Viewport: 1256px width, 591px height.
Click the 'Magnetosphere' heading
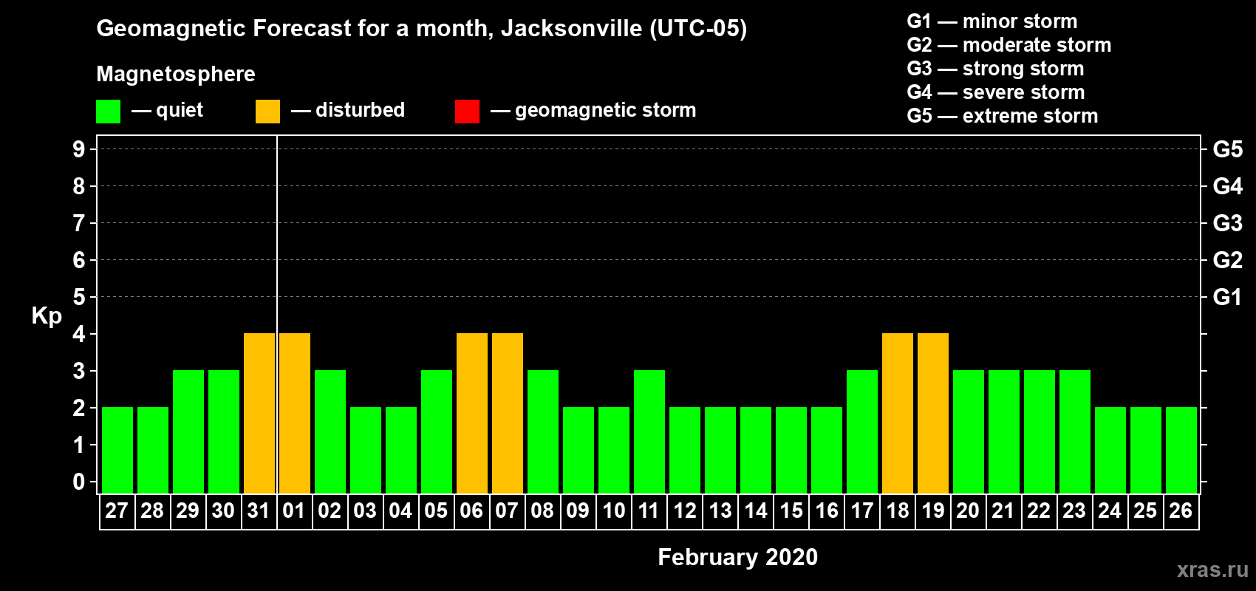(176, 75)
